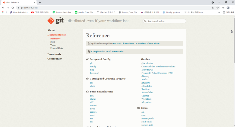Open the send-email command reference
235x127 pixels.
[x=147, y=122]
